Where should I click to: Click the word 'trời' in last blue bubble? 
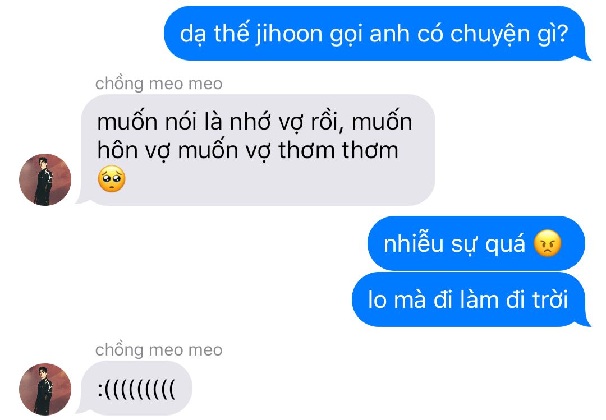(550, 299)
